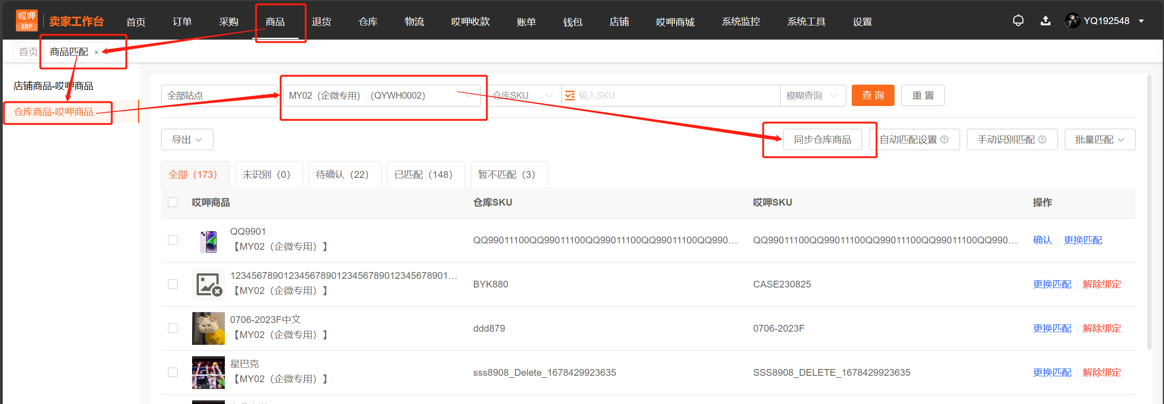This screenshot has width=1164, height=404.
Task: Expand the 批量匹配 dropdown
Action: pyautogui.click(x=1100, y=140)
